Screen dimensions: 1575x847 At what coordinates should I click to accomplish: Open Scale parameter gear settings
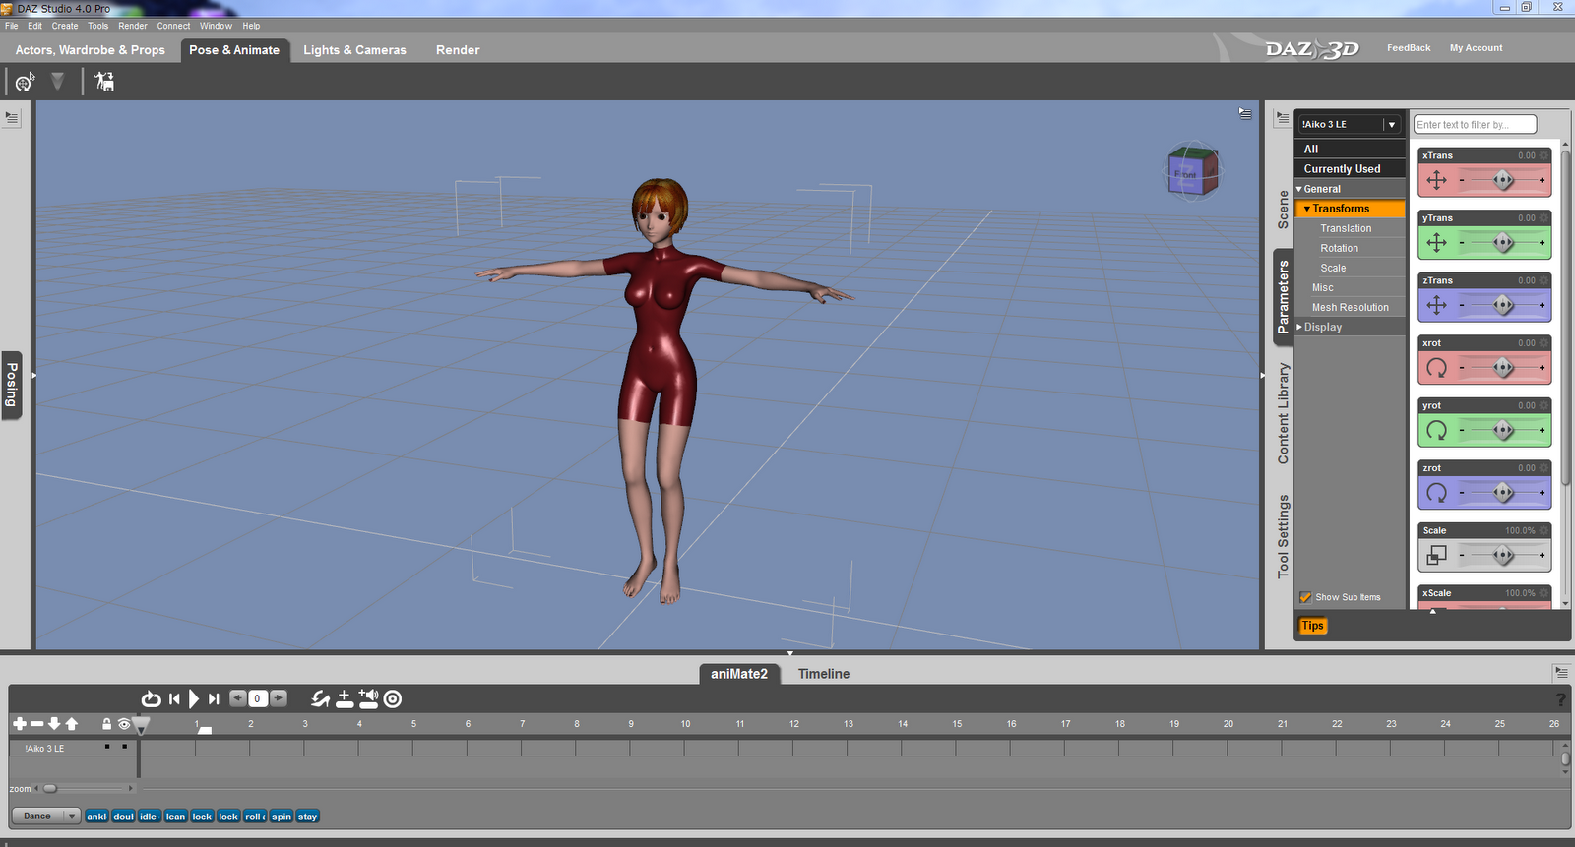(1543, 530)
